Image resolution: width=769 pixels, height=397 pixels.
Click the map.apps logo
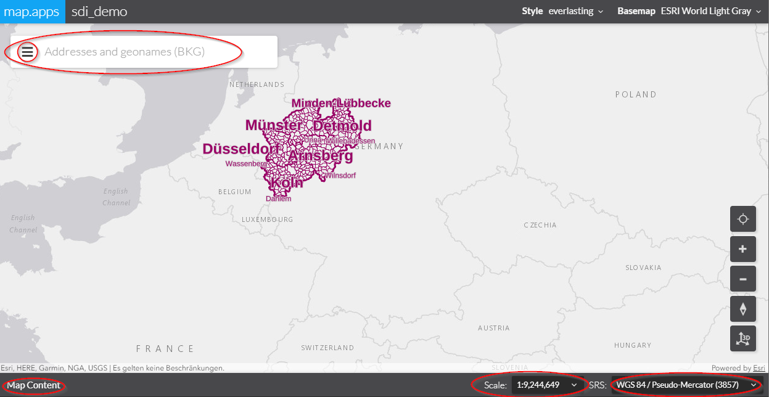coord(32,11)
